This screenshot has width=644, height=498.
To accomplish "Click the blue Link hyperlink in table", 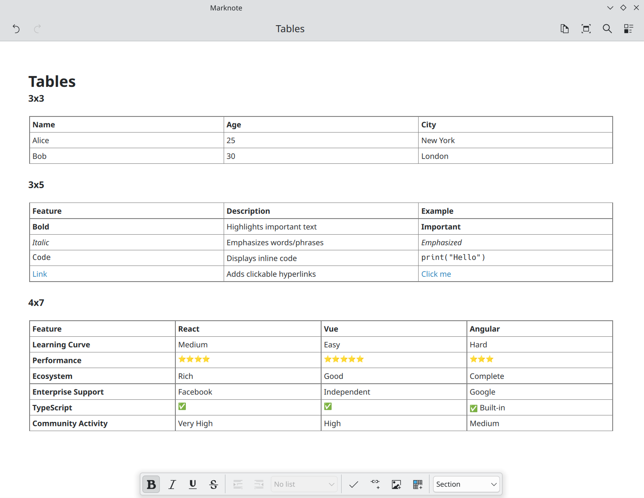I will click(40, 274).
